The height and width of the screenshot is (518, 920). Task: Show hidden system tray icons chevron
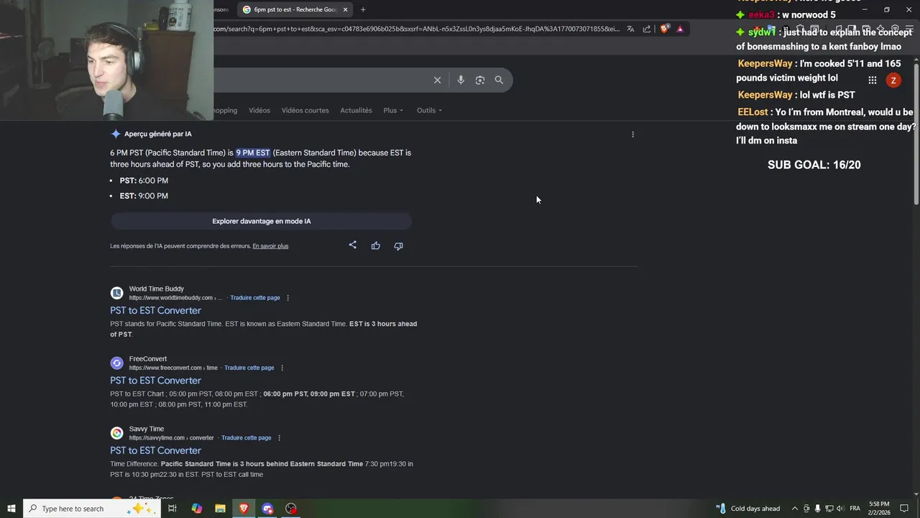[794, 509]
